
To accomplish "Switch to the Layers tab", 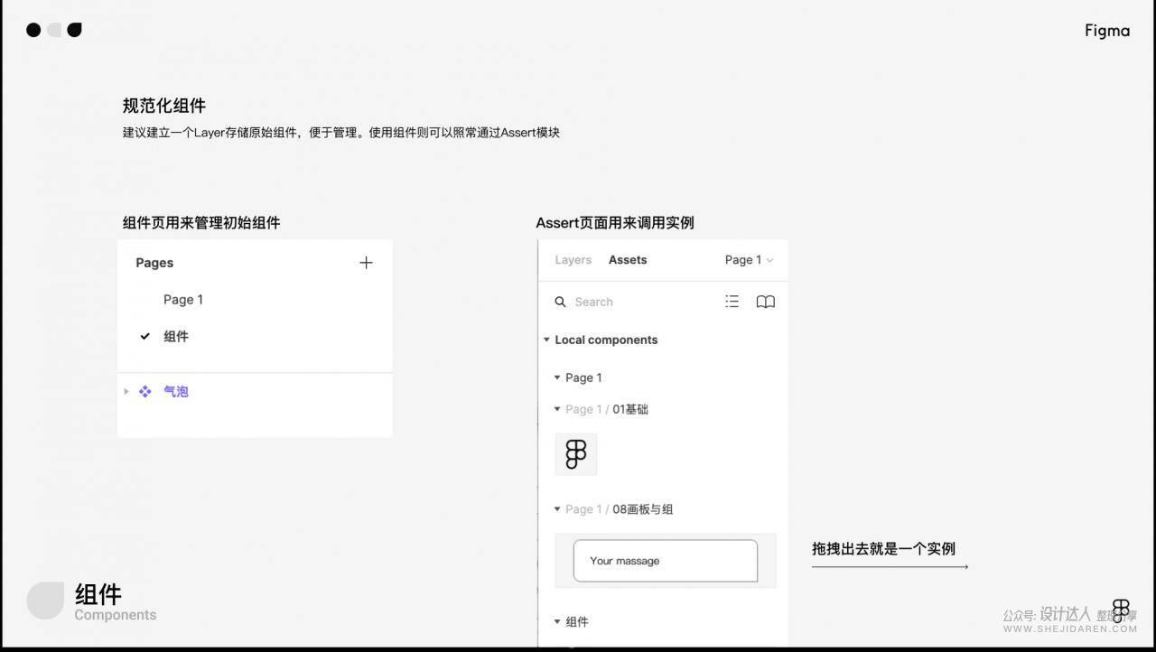I will (x=573, y=260).
